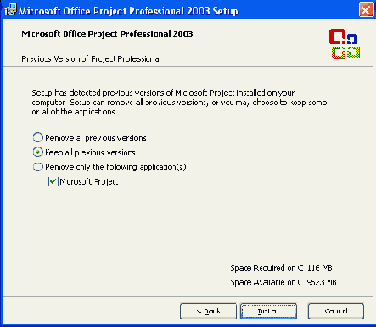
Task: Select Remove only the following application(s) radio button
Action: click(38, 167)
